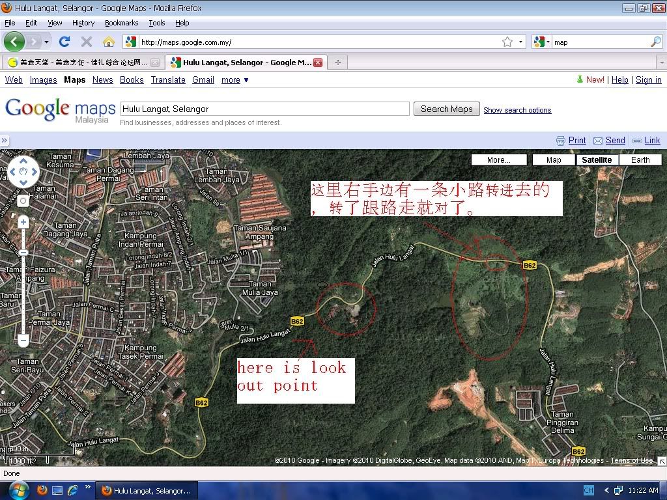The width and height of the screenshot is (667, 500).
Task: Open the More... map layers button
Action: 499,160
